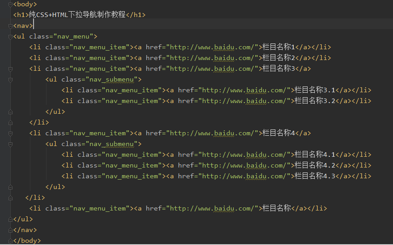Click the baidu URL on the 栏目名称4 line
393x245 pixels.
[x=212, y=133]
